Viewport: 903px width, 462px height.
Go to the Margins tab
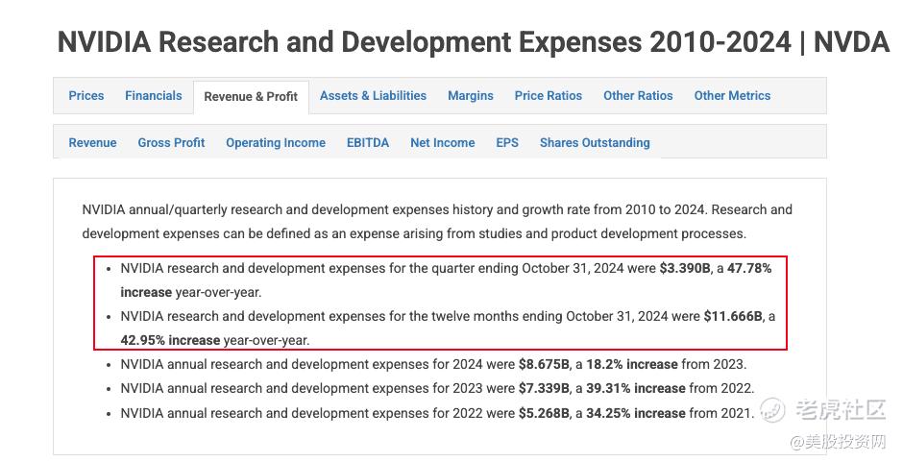tap(471, 96)
